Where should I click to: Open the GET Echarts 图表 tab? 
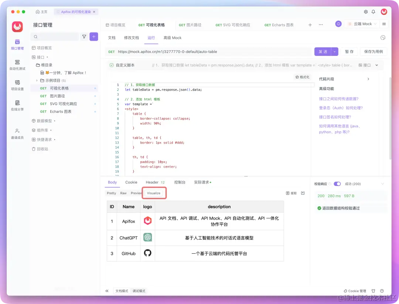click(279, 25)
